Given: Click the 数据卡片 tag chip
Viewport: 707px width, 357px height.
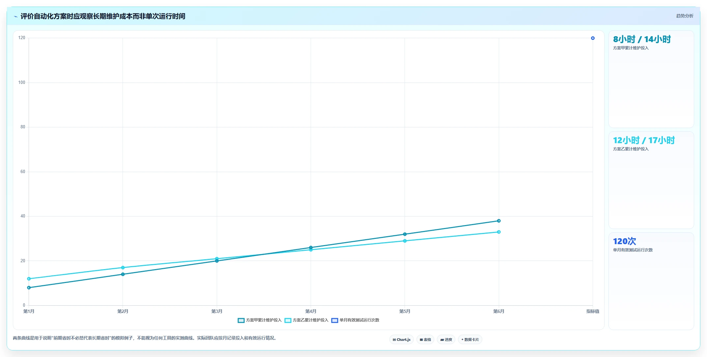Looking at the screenshot, I should click(x=470, y=340).
